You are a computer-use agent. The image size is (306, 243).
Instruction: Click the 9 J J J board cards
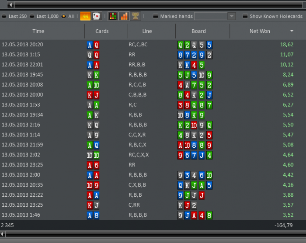[x=191, y=195]
